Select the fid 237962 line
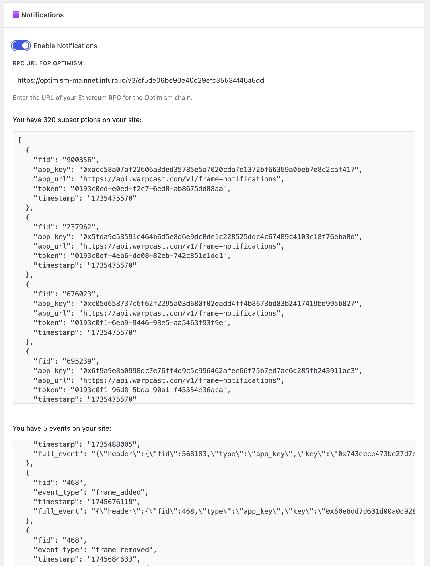430x566 pixels. tap(66, 227)
